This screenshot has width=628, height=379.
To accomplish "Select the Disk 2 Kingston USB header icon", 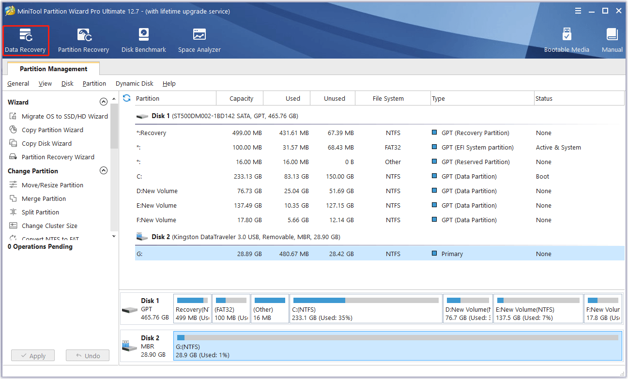I will (x=142, y=237).
